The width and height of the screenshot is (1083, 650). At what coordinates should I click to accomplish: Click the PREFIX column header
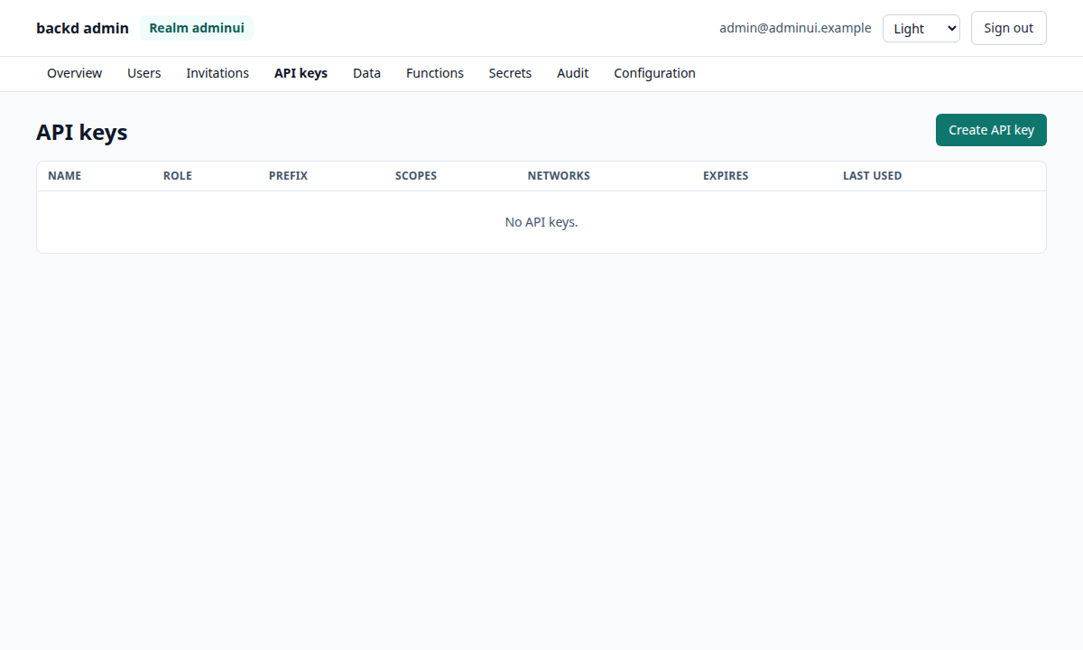[x=288, y=176]
